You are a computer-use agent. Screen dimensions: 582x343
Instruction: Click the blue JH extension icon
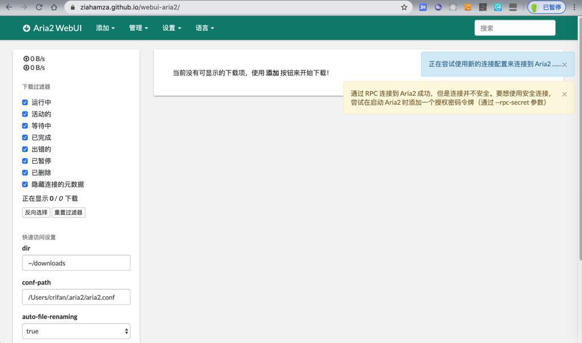[423, 7]
